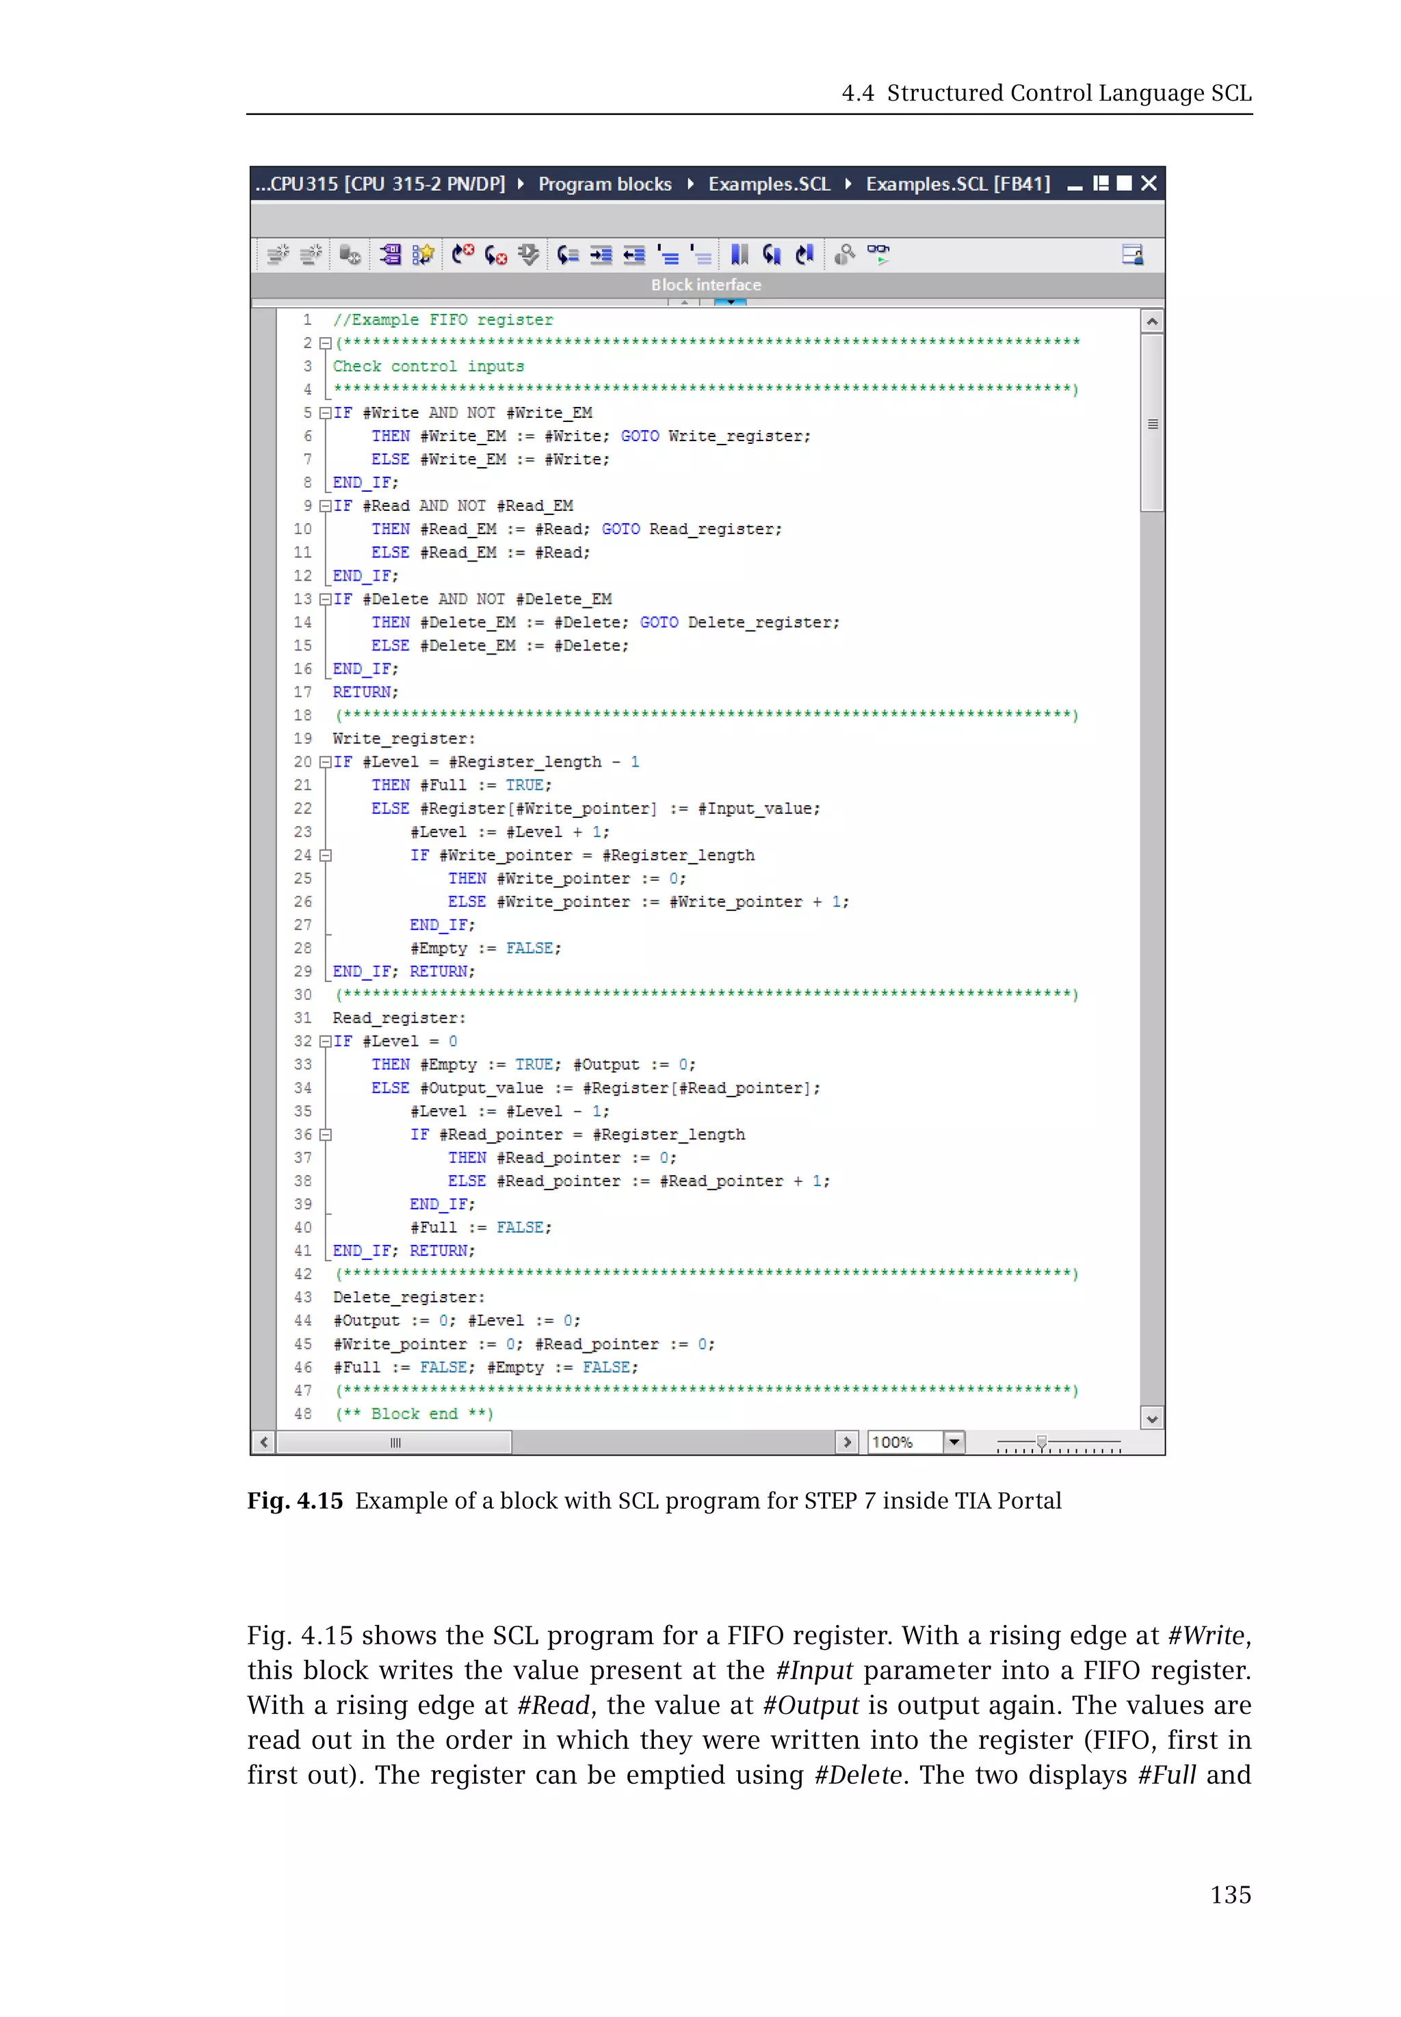Collapse the IF #Delete block at line 13

pos(325,598)
